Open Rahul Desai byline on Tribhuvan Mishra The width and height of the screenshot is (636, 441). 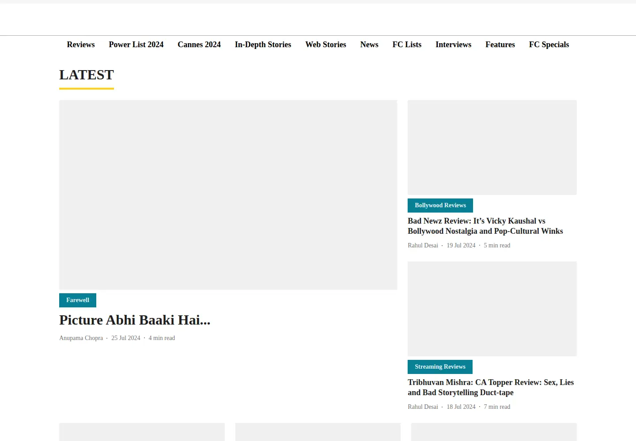click(423, 407)
